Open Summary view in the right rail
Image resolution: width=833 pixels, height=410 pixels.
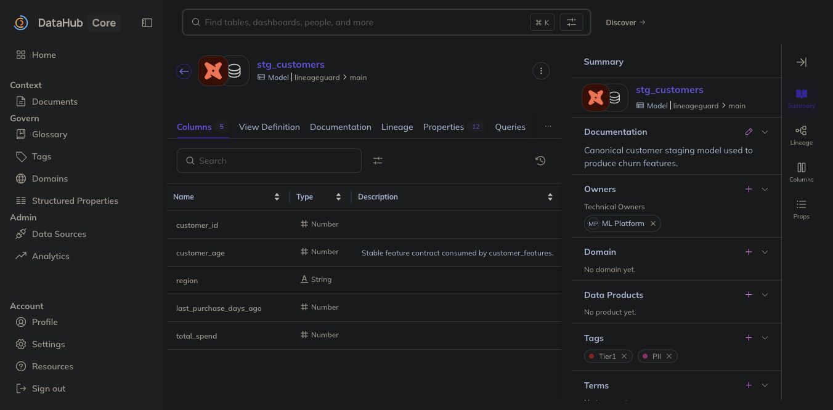click(x=801, y=98)
